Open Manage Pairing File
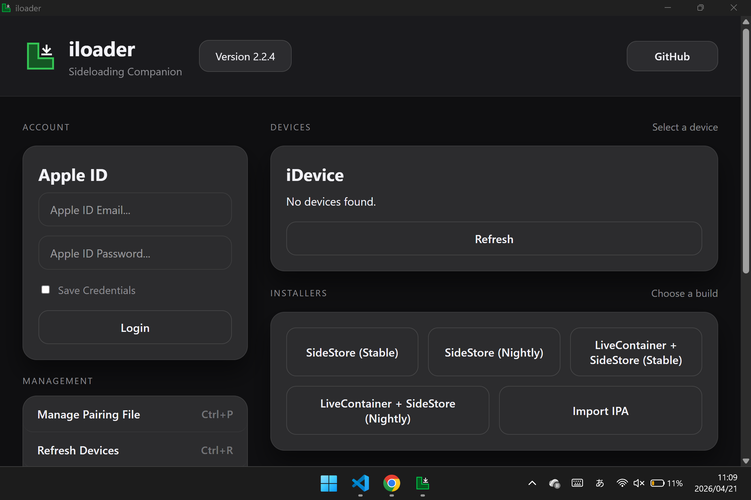The height and width of the screenshot is (500, 751). click(135, 414)
